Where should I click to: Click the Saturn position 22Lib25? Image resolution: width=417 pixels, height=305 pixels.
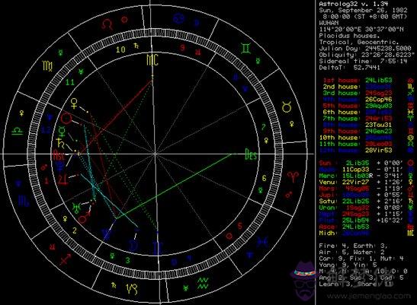point(355,202)
